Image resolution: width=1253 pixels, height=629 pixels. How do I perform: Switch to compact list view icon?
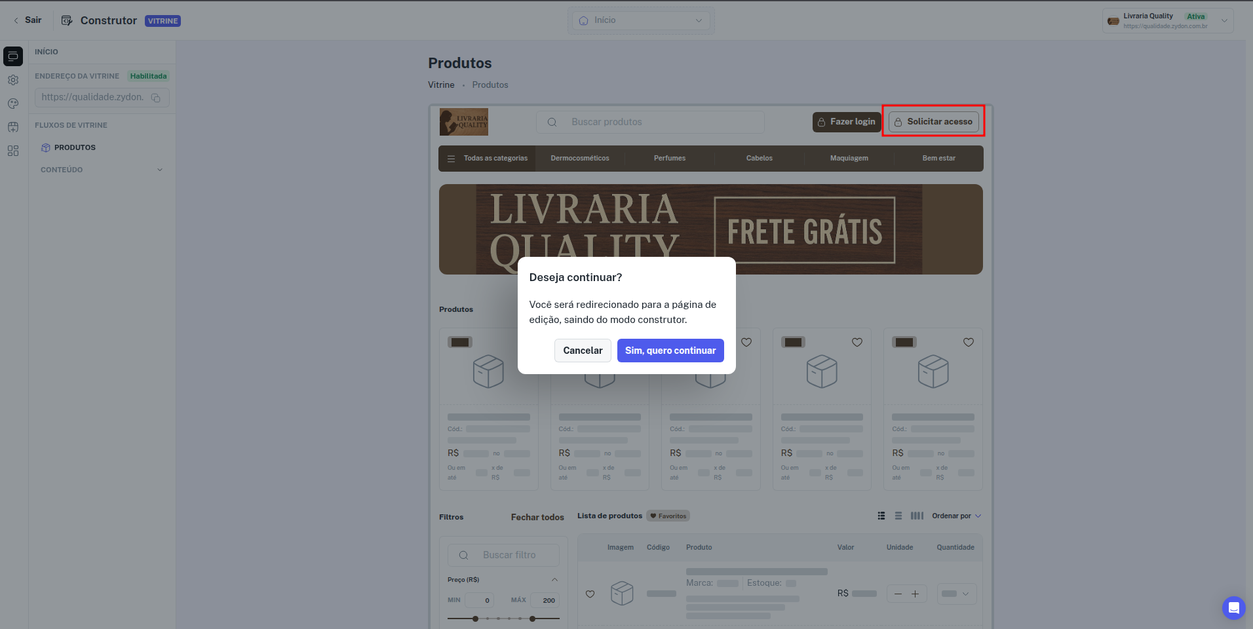898,516
